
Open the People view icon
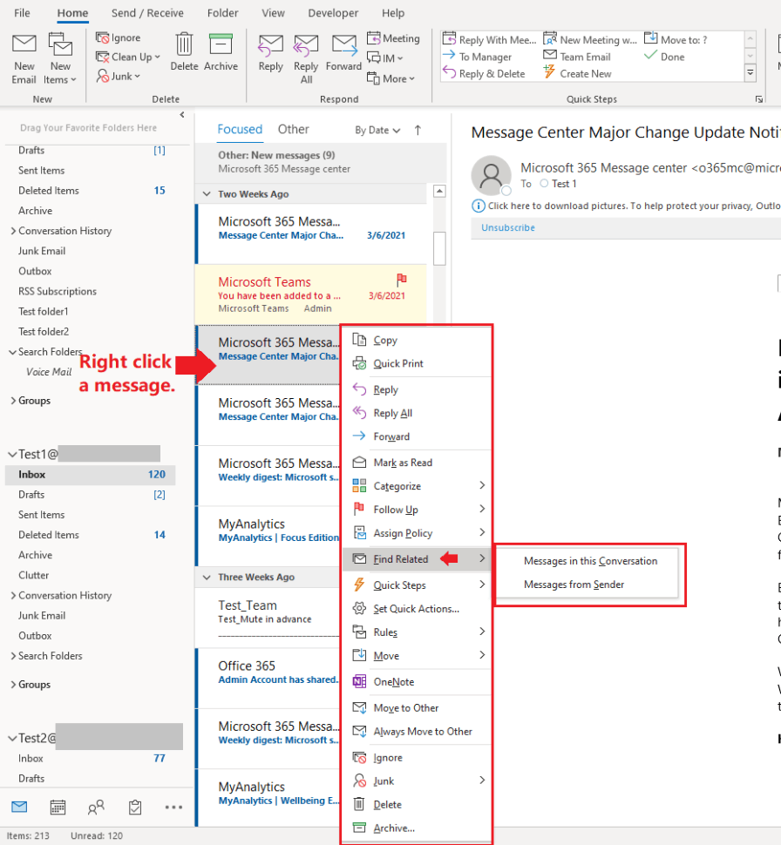96,808
